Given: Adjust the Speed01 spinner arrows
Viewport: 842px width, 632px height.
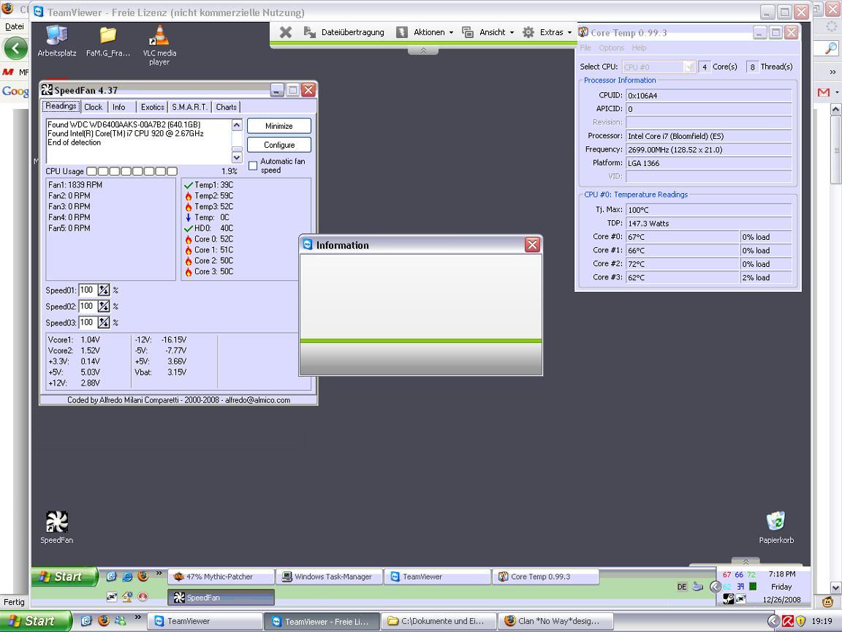Looking at the screenshot, I should coord(104,290).
